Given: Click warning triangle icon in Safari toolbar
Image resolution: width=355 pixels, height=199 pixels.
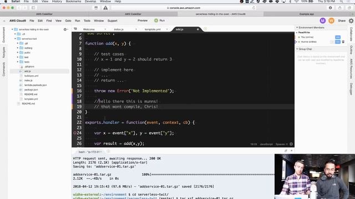Looking at the screenshot, I should pyautogui.click(x=105, y=8).
